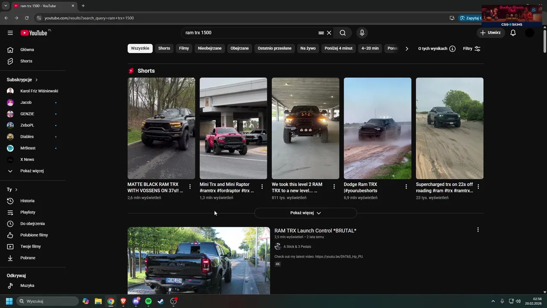Open Spotify from the taskbar

pyautogui.click(x=148, y=301)
